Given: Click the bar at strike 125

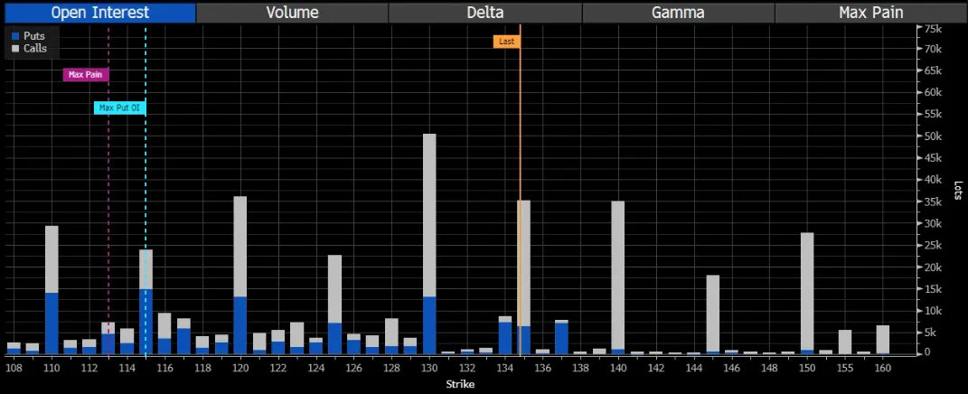Looking at the screenshot, I should [334, 305].
